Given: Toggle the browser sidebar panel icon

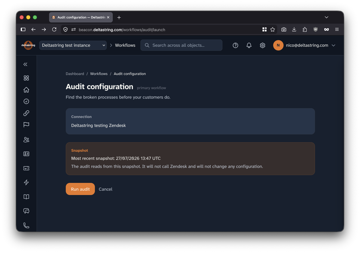Looking at the screenshot, I should pyautogui.click(x=23, y=29).
